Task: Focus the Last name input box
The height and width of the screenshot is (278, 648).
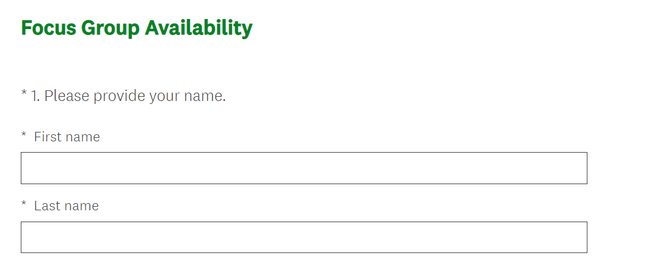Action: (x=304, y=238)
